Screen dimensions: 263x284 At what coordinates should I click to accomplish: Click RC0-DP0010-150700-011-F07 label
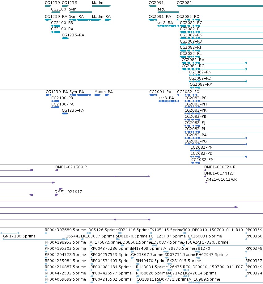point(213,267)
